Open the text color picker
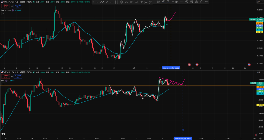The height and width of the screenshot is (140, 264). pyautogui.click(x=168, y=2)
